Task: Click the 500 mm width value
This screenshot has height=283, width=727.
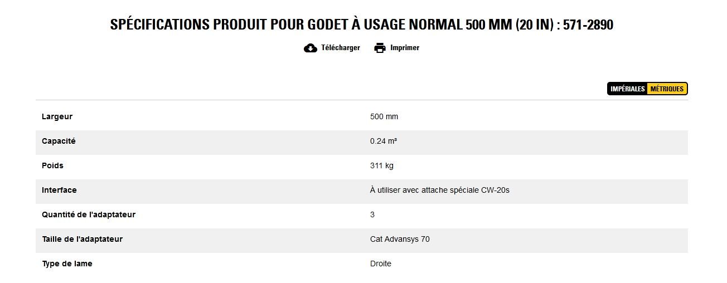Action: click(384, 117)
